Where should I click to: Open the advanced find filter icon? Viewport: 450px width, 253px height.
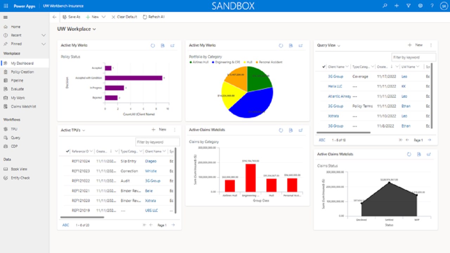(x=408, y=6)
